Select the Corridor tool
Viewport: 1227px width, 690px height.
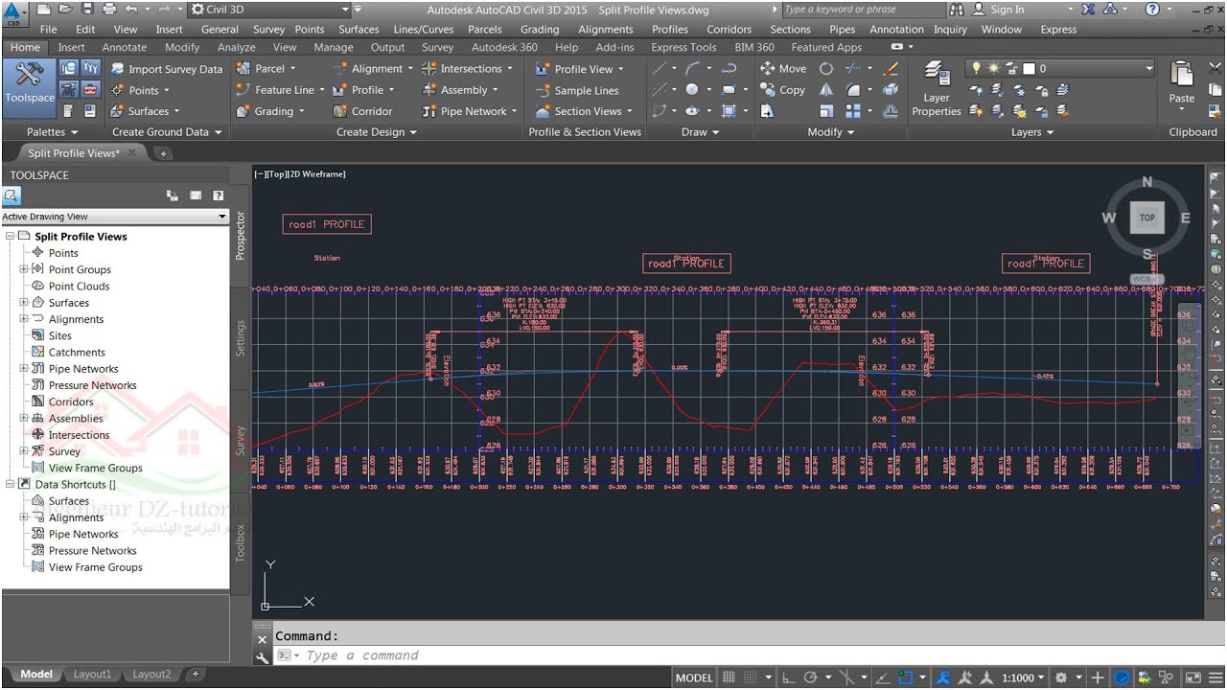(363, 111)
